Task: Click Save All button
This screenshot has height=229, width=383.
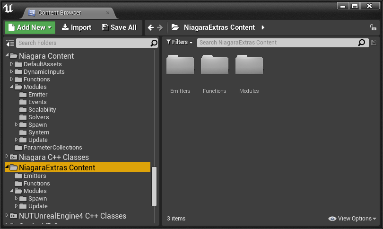Action: [x=119, y=27]
